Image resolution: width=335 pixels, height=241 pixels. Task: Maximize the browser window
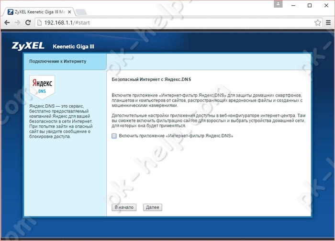(x=310, y=6)
